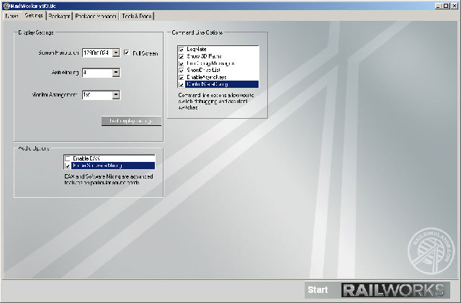Go to the Tools & Docs tab
The image size is (461, 303).
[136, 16]
